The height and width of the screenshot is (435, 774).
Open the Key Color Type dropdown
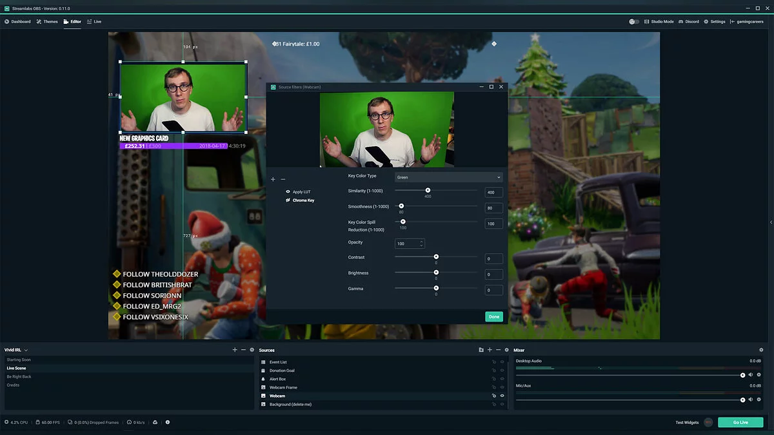click(448, 177)
